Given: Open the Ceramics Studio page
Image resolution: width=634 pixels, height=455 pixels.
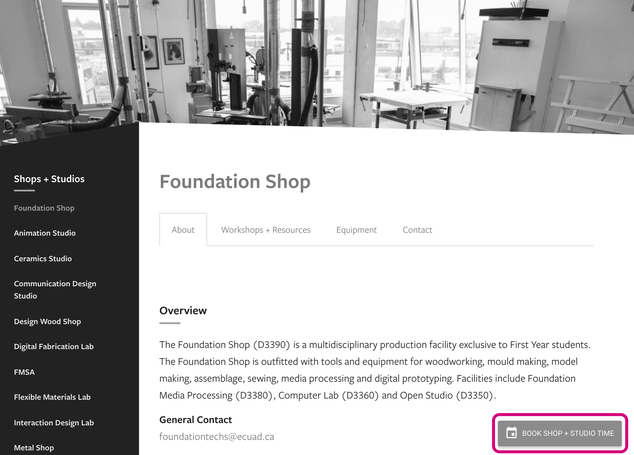Looking at the screenshot, I should click(43, 259).
